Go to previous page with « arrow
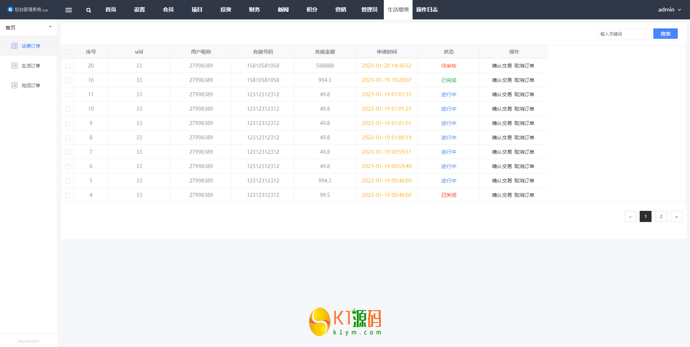690x347 pixels. (630, 217)
